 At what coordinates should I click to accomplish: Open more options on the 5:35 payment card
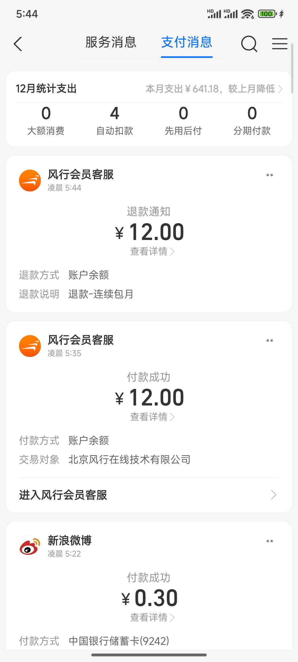tap(270, 340)
